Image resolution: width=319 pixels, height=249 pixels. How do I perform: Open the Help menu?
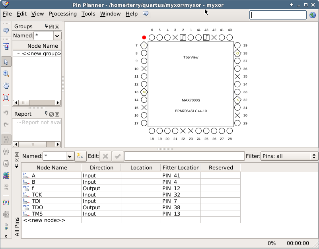tap(132, 14)
